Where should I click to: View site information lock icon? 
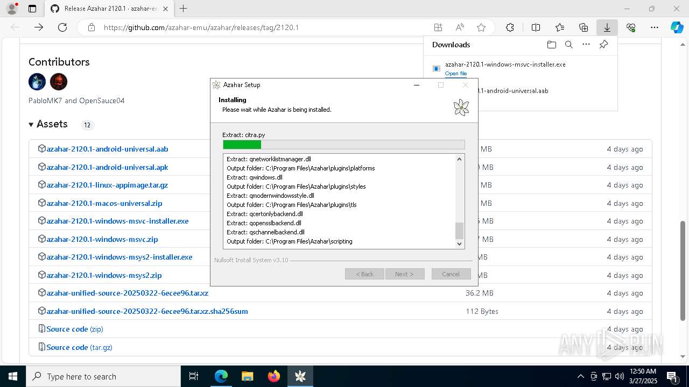click(x=92, y=27)
